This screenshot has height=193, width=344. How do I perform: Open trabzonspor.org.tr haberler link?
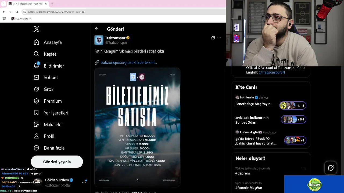tap(129, 62)
